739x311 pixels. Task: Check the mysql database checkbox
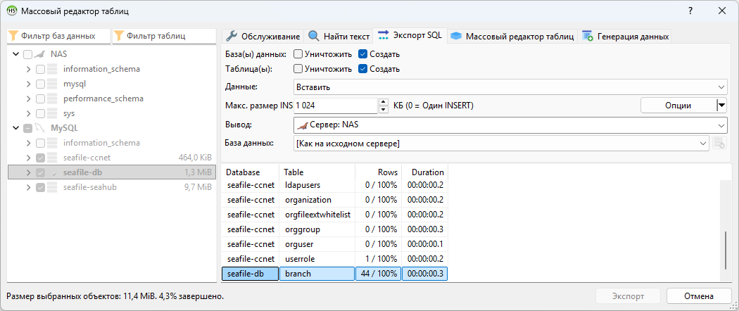(40, 84)
